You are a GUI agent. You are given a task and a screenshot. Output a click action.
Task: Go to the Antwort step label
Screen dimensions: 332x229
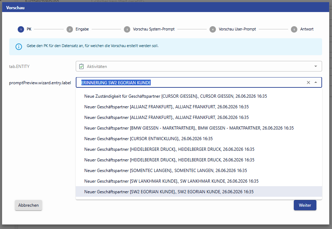[307, 29]
